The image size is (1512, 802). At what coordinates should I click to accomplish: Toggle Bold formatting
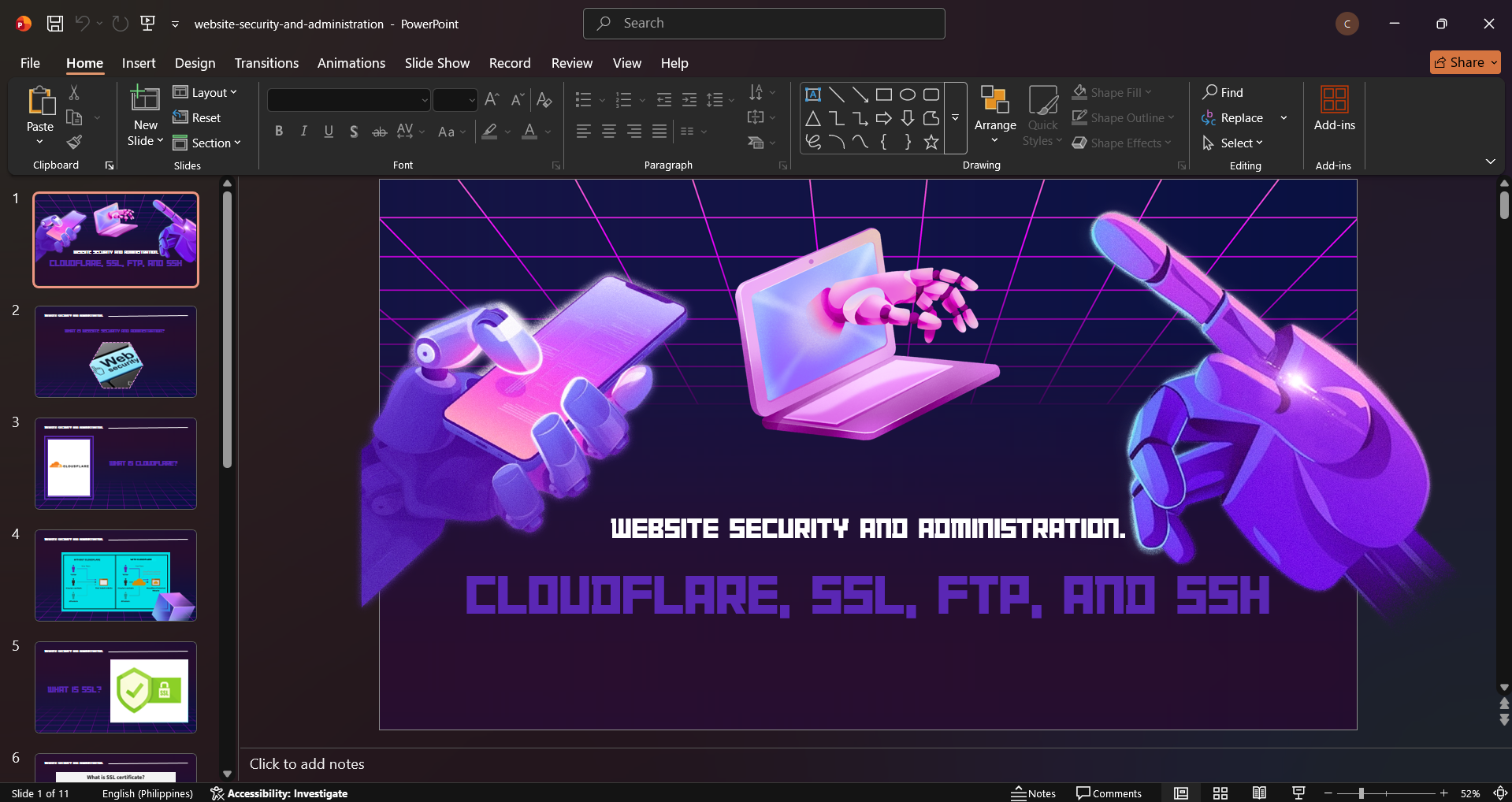click(279, 132)
